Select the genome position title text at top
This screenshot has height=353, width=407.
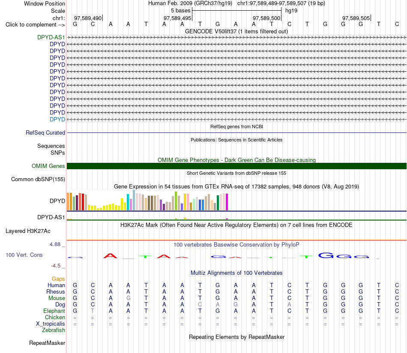[x=236, y=3]
